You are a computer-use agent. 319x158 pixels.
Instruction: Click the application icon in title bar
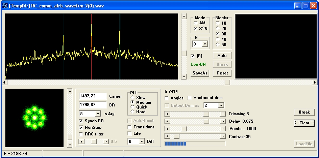5,6
